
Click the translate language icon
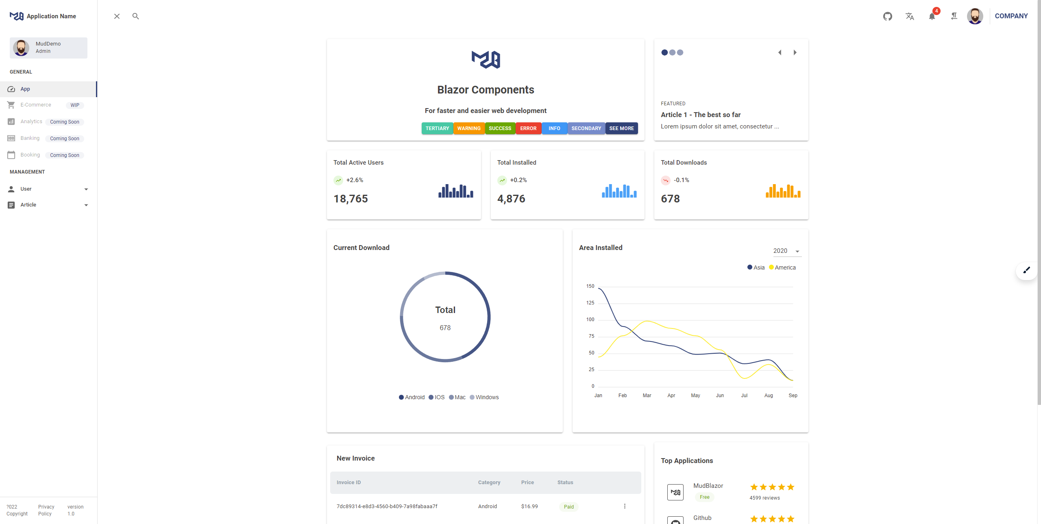(910, 16)
